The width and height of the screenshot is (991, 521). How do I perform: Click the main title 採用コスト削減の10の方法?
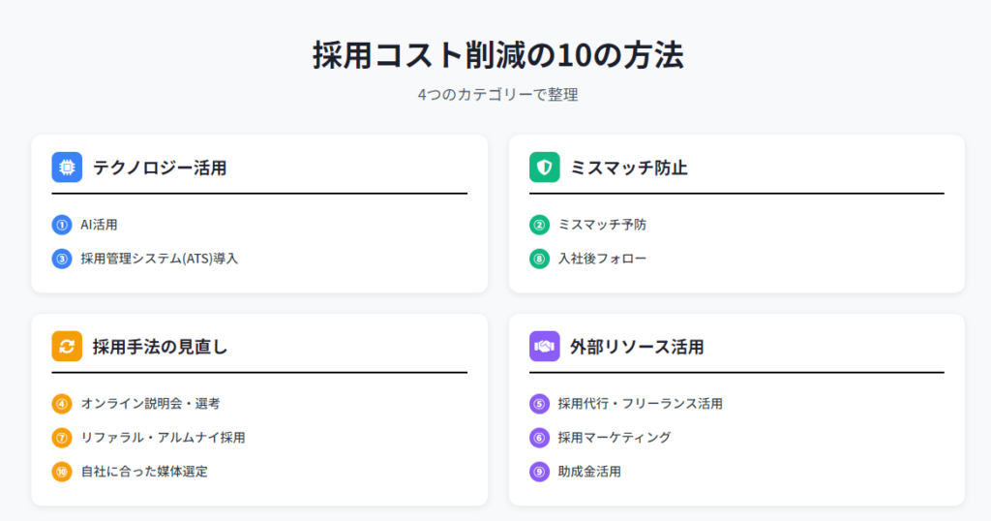tap(497, 55)
